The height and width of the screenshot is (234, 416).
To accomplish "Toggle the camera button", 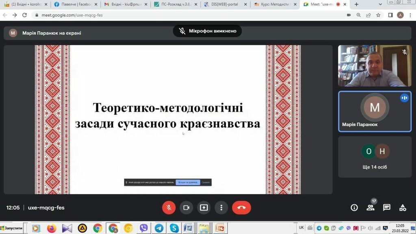I will [186, 208].
